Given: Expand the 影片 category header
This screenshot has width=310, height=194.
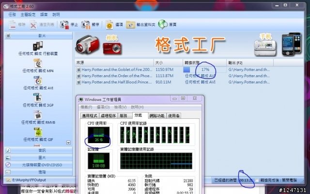Looking at the screenshot, I should tap(38, 36).
